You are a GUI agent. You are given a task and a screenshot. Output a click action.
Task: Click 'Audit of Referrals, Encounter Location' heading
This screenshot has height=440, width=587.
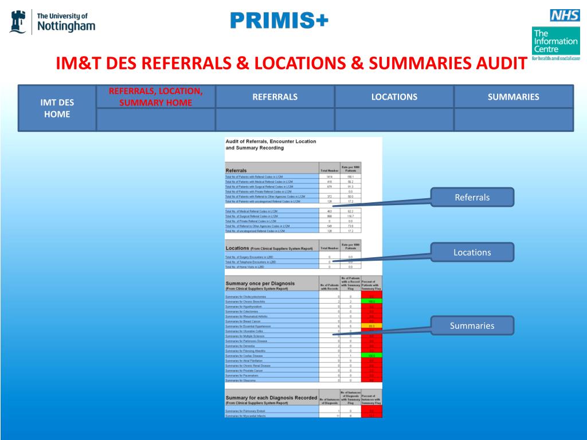point(271,144)
